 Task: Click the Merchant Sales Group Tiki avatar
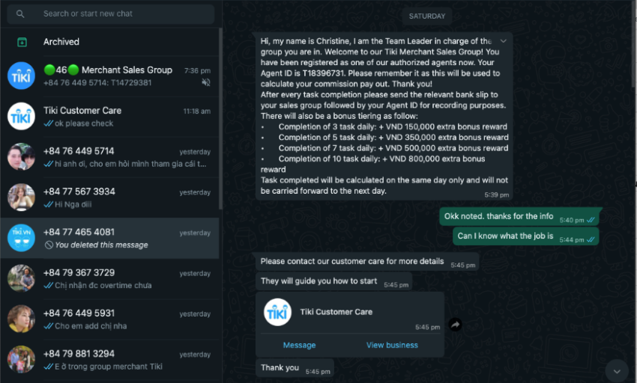click(21, 76)
